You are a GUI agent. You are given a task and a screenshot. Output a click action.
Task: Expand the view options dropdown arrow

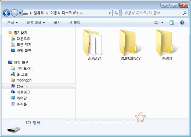[163, 23]
